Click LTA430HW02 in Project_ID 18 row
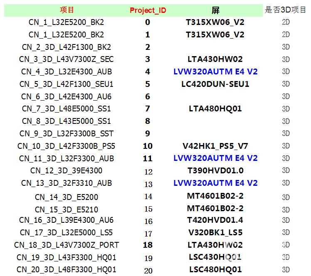The image size is (311, 276). (215, 245)
